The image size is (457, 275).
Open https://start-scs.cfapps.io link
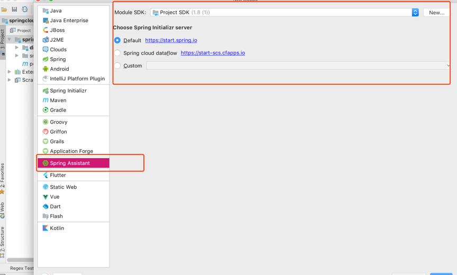(213, 53)
